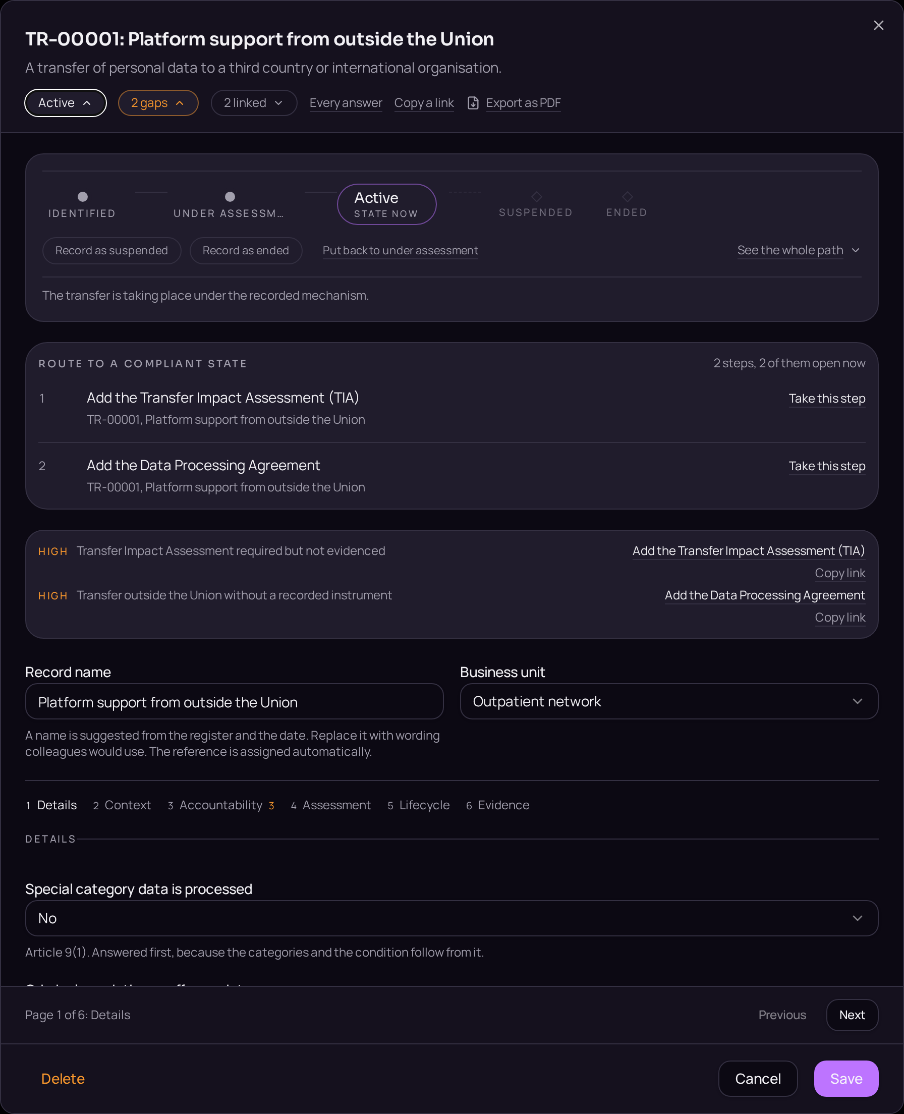Viewport: 904px width, 1114px height.
Task: Click Record as suspended button
Action: 111,251
